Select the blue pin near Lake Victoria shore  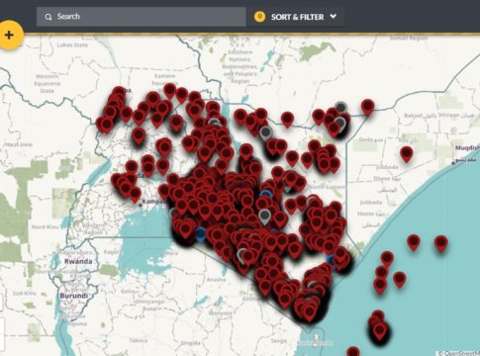click(201, 234)
